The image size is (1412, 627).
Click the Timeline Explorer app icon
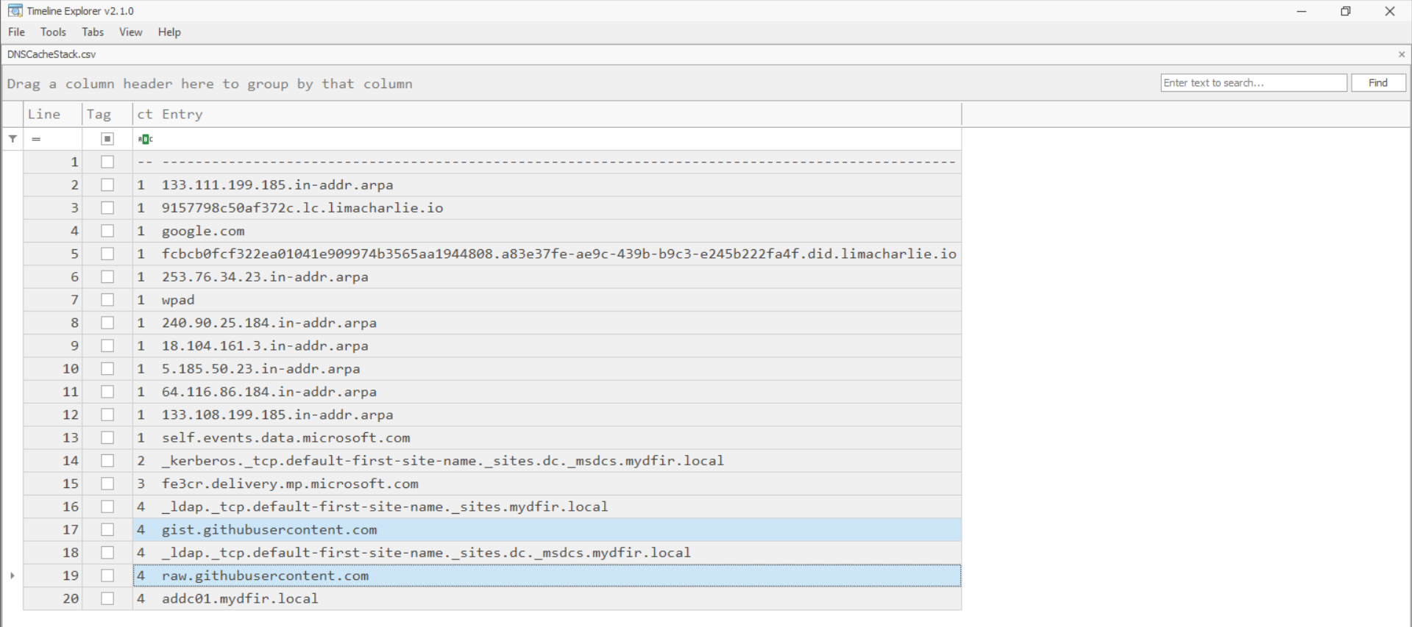(15, 11)
